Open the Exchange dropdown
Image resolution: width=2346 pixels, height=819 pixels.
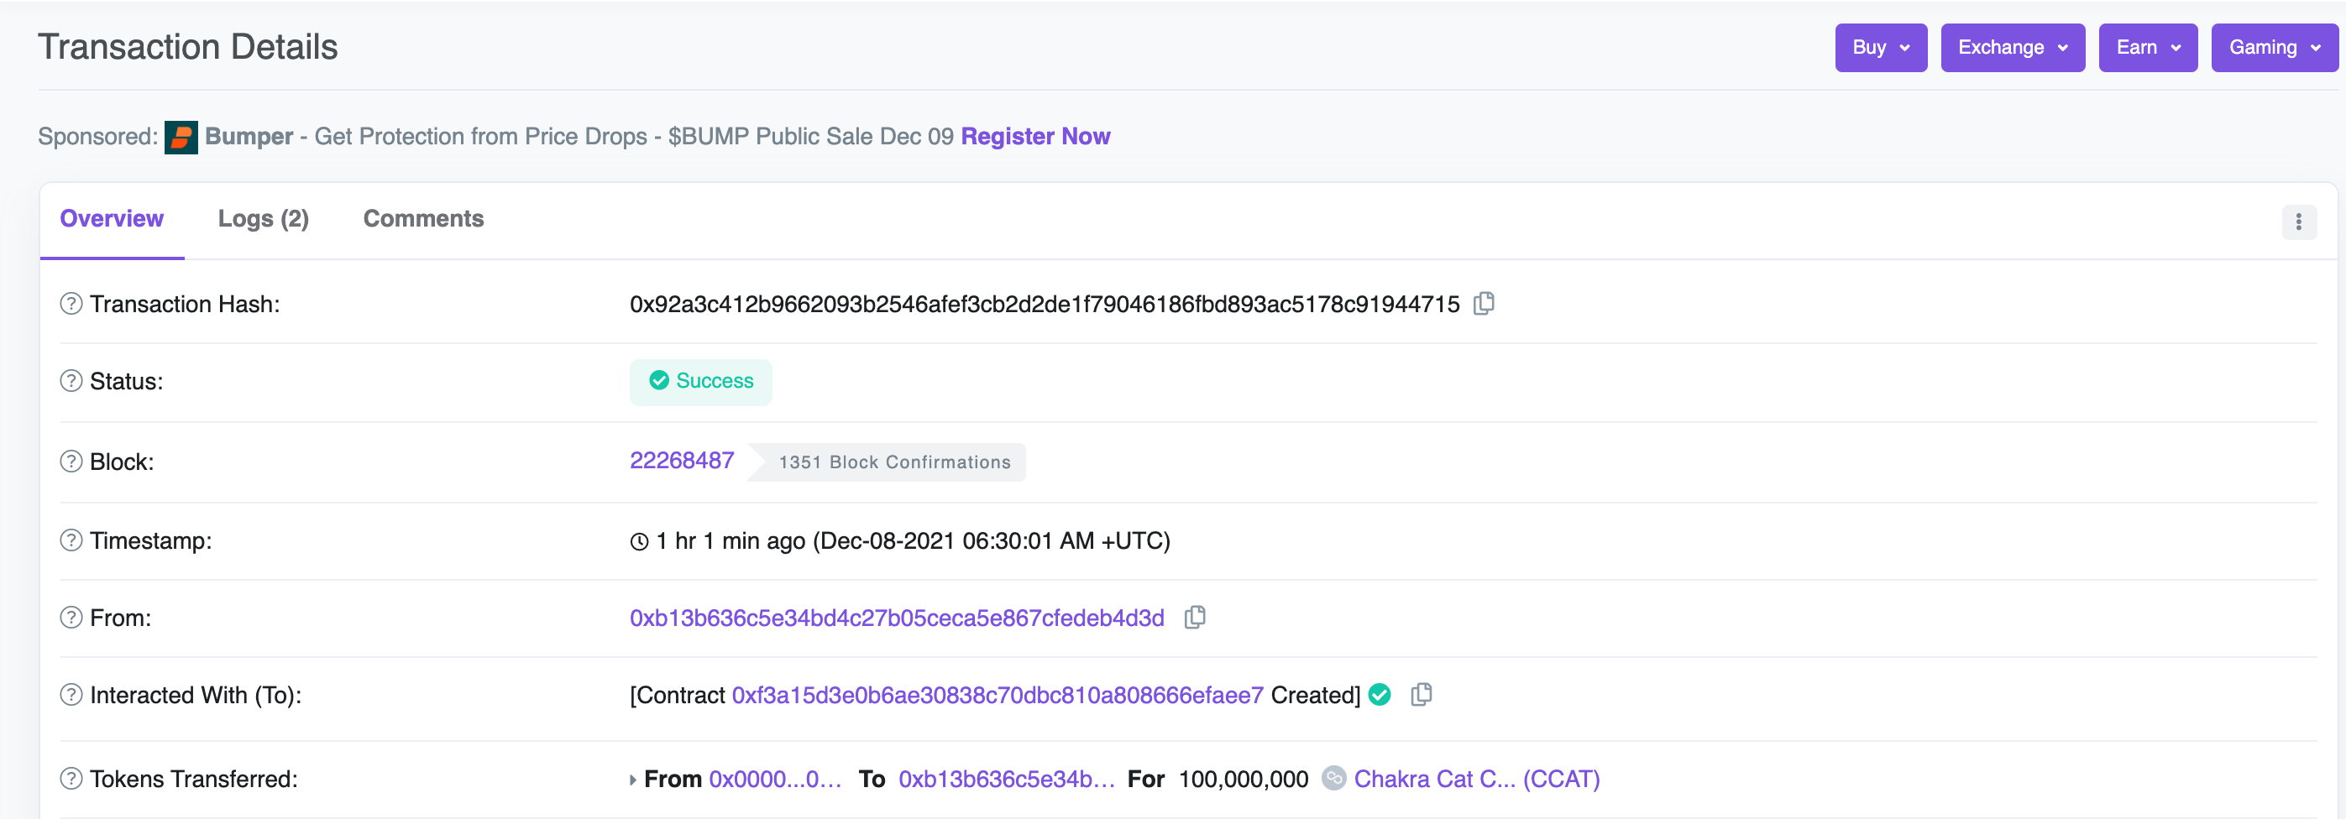click(x=2012, y=47)
